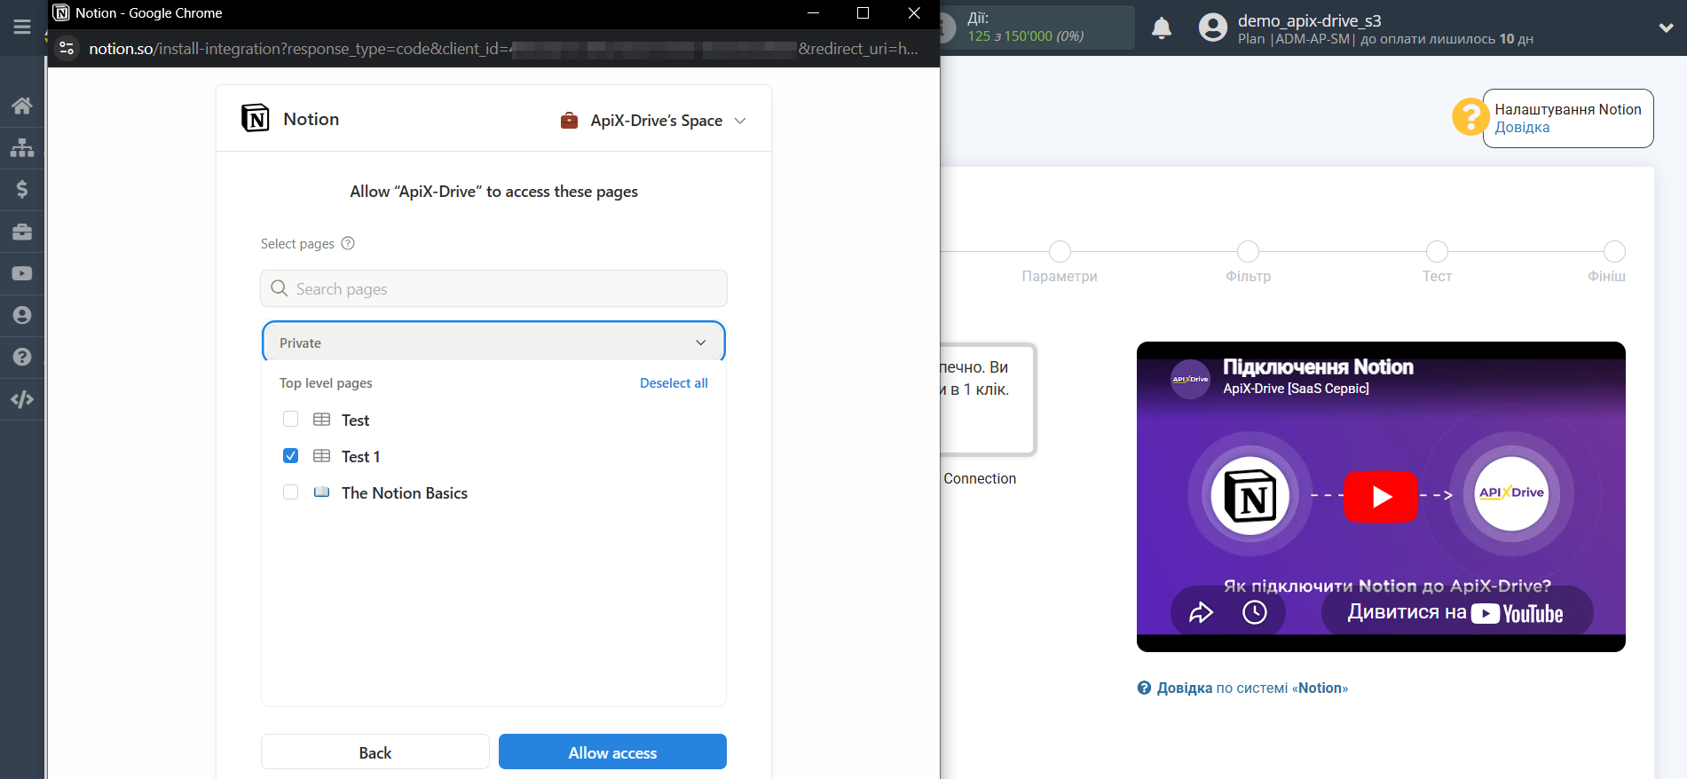The width and height of the screenshot is (1687, 779).
Task: Click the Test page database icon
Action: (x=321, y=420)
